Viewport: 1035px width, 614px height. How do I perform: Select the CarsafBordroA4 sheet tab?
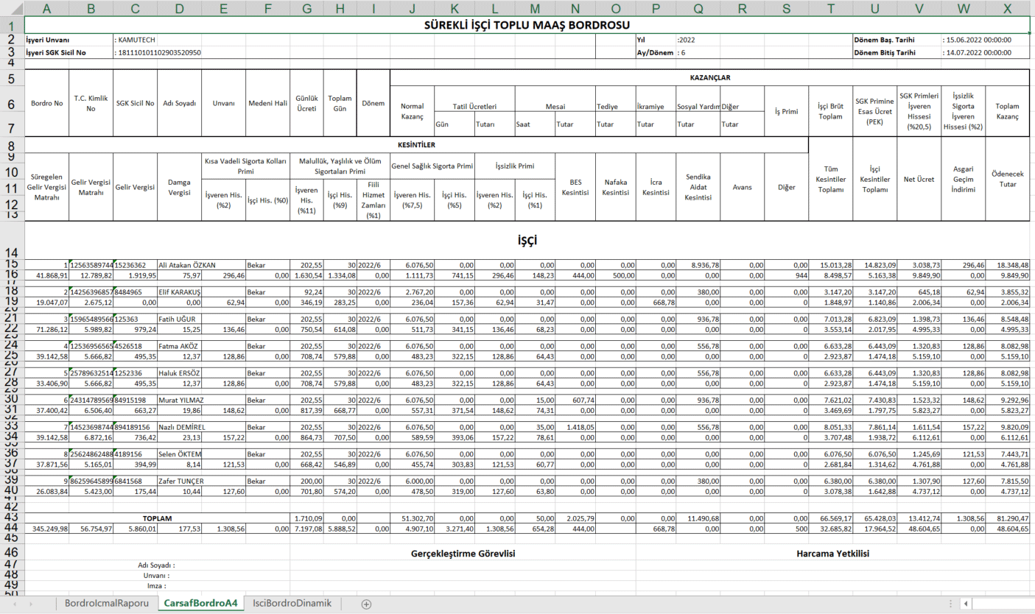point(200,603)
